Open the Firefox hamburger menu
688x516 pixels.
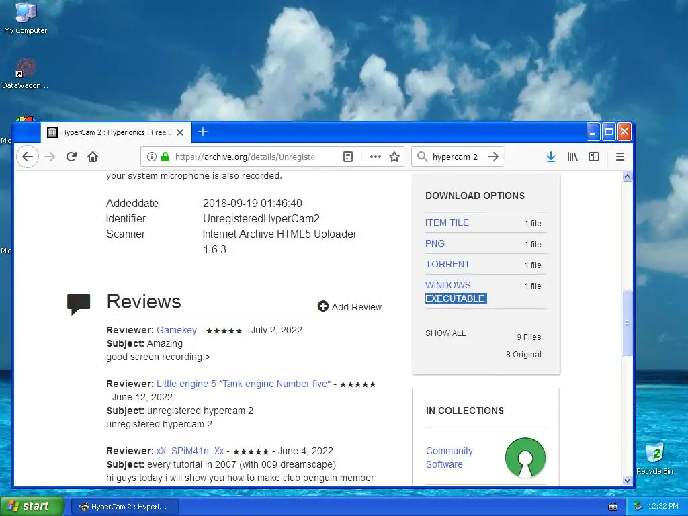620,157
